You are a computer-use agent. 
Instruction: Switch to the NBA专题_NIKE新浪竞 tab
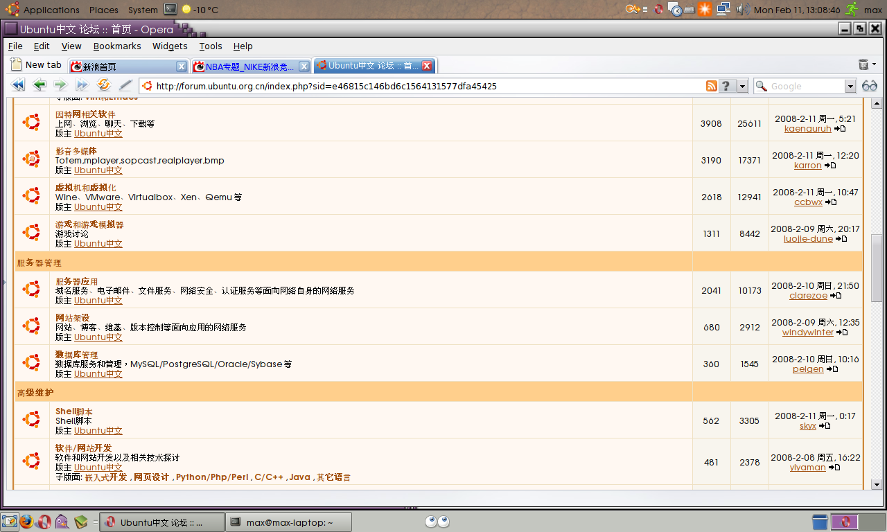pyautogui.click(x=251, y=66)
